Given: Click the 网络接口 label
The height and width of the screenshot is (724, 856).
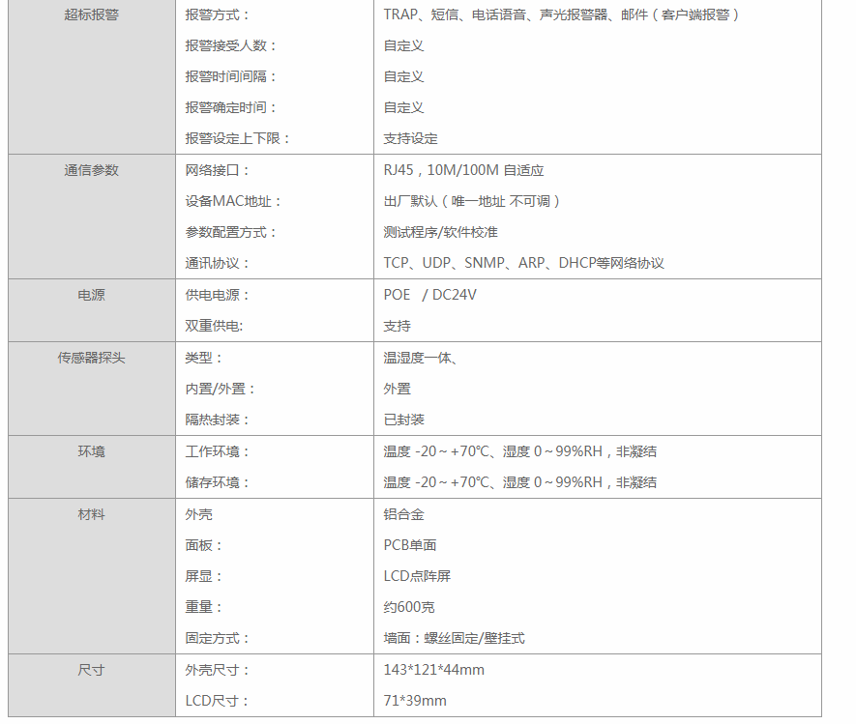Looking at the screenshot, I should point(217,171).
